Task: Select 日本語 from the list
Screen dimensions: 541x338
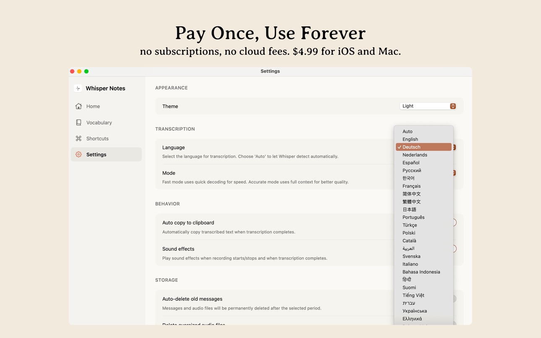Action: click(x=424, y=209)
